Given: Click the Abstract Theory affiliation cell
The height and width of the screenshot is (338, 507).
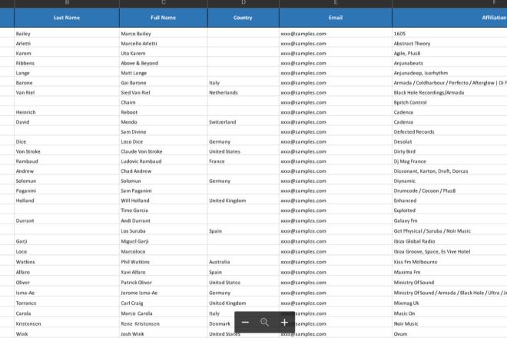Looking at the screenshot, I should point(449,43).
